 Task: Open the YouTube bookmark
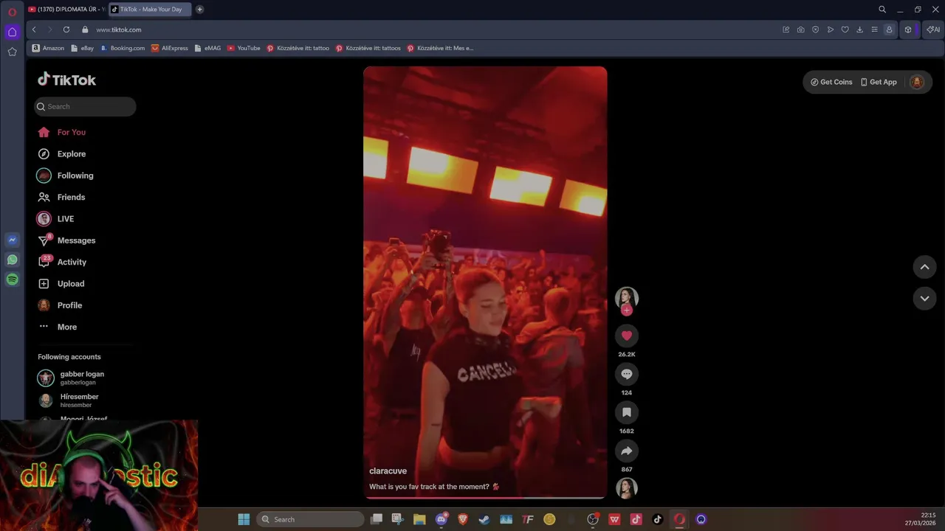[x=244, y=48]
